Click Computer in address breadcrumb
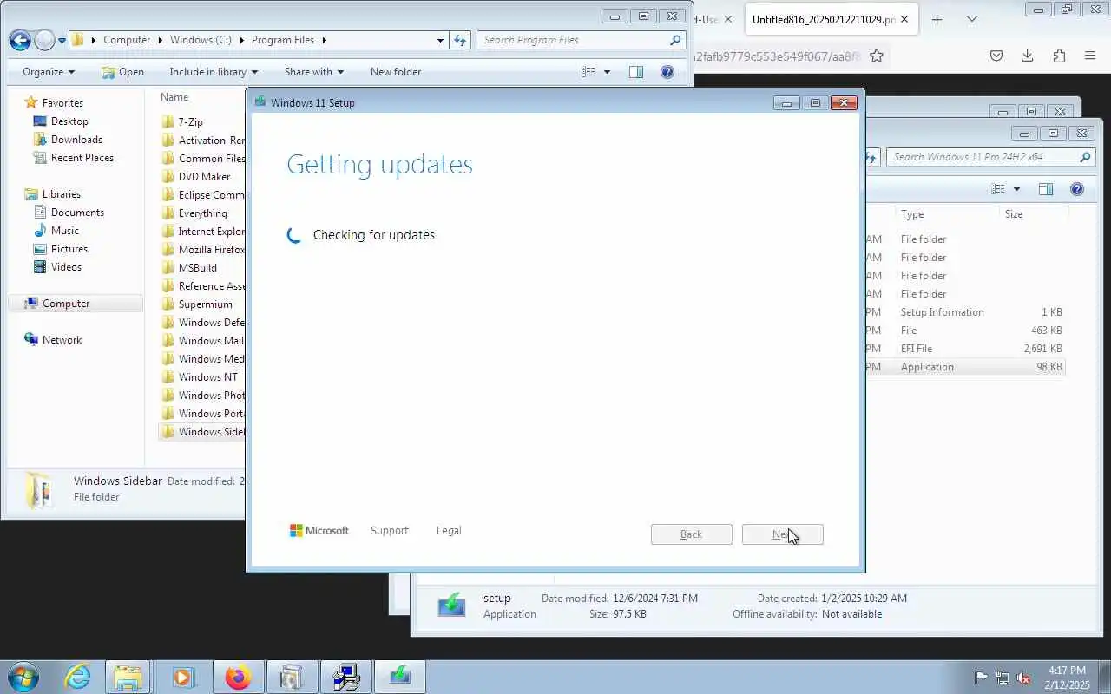 127,40
